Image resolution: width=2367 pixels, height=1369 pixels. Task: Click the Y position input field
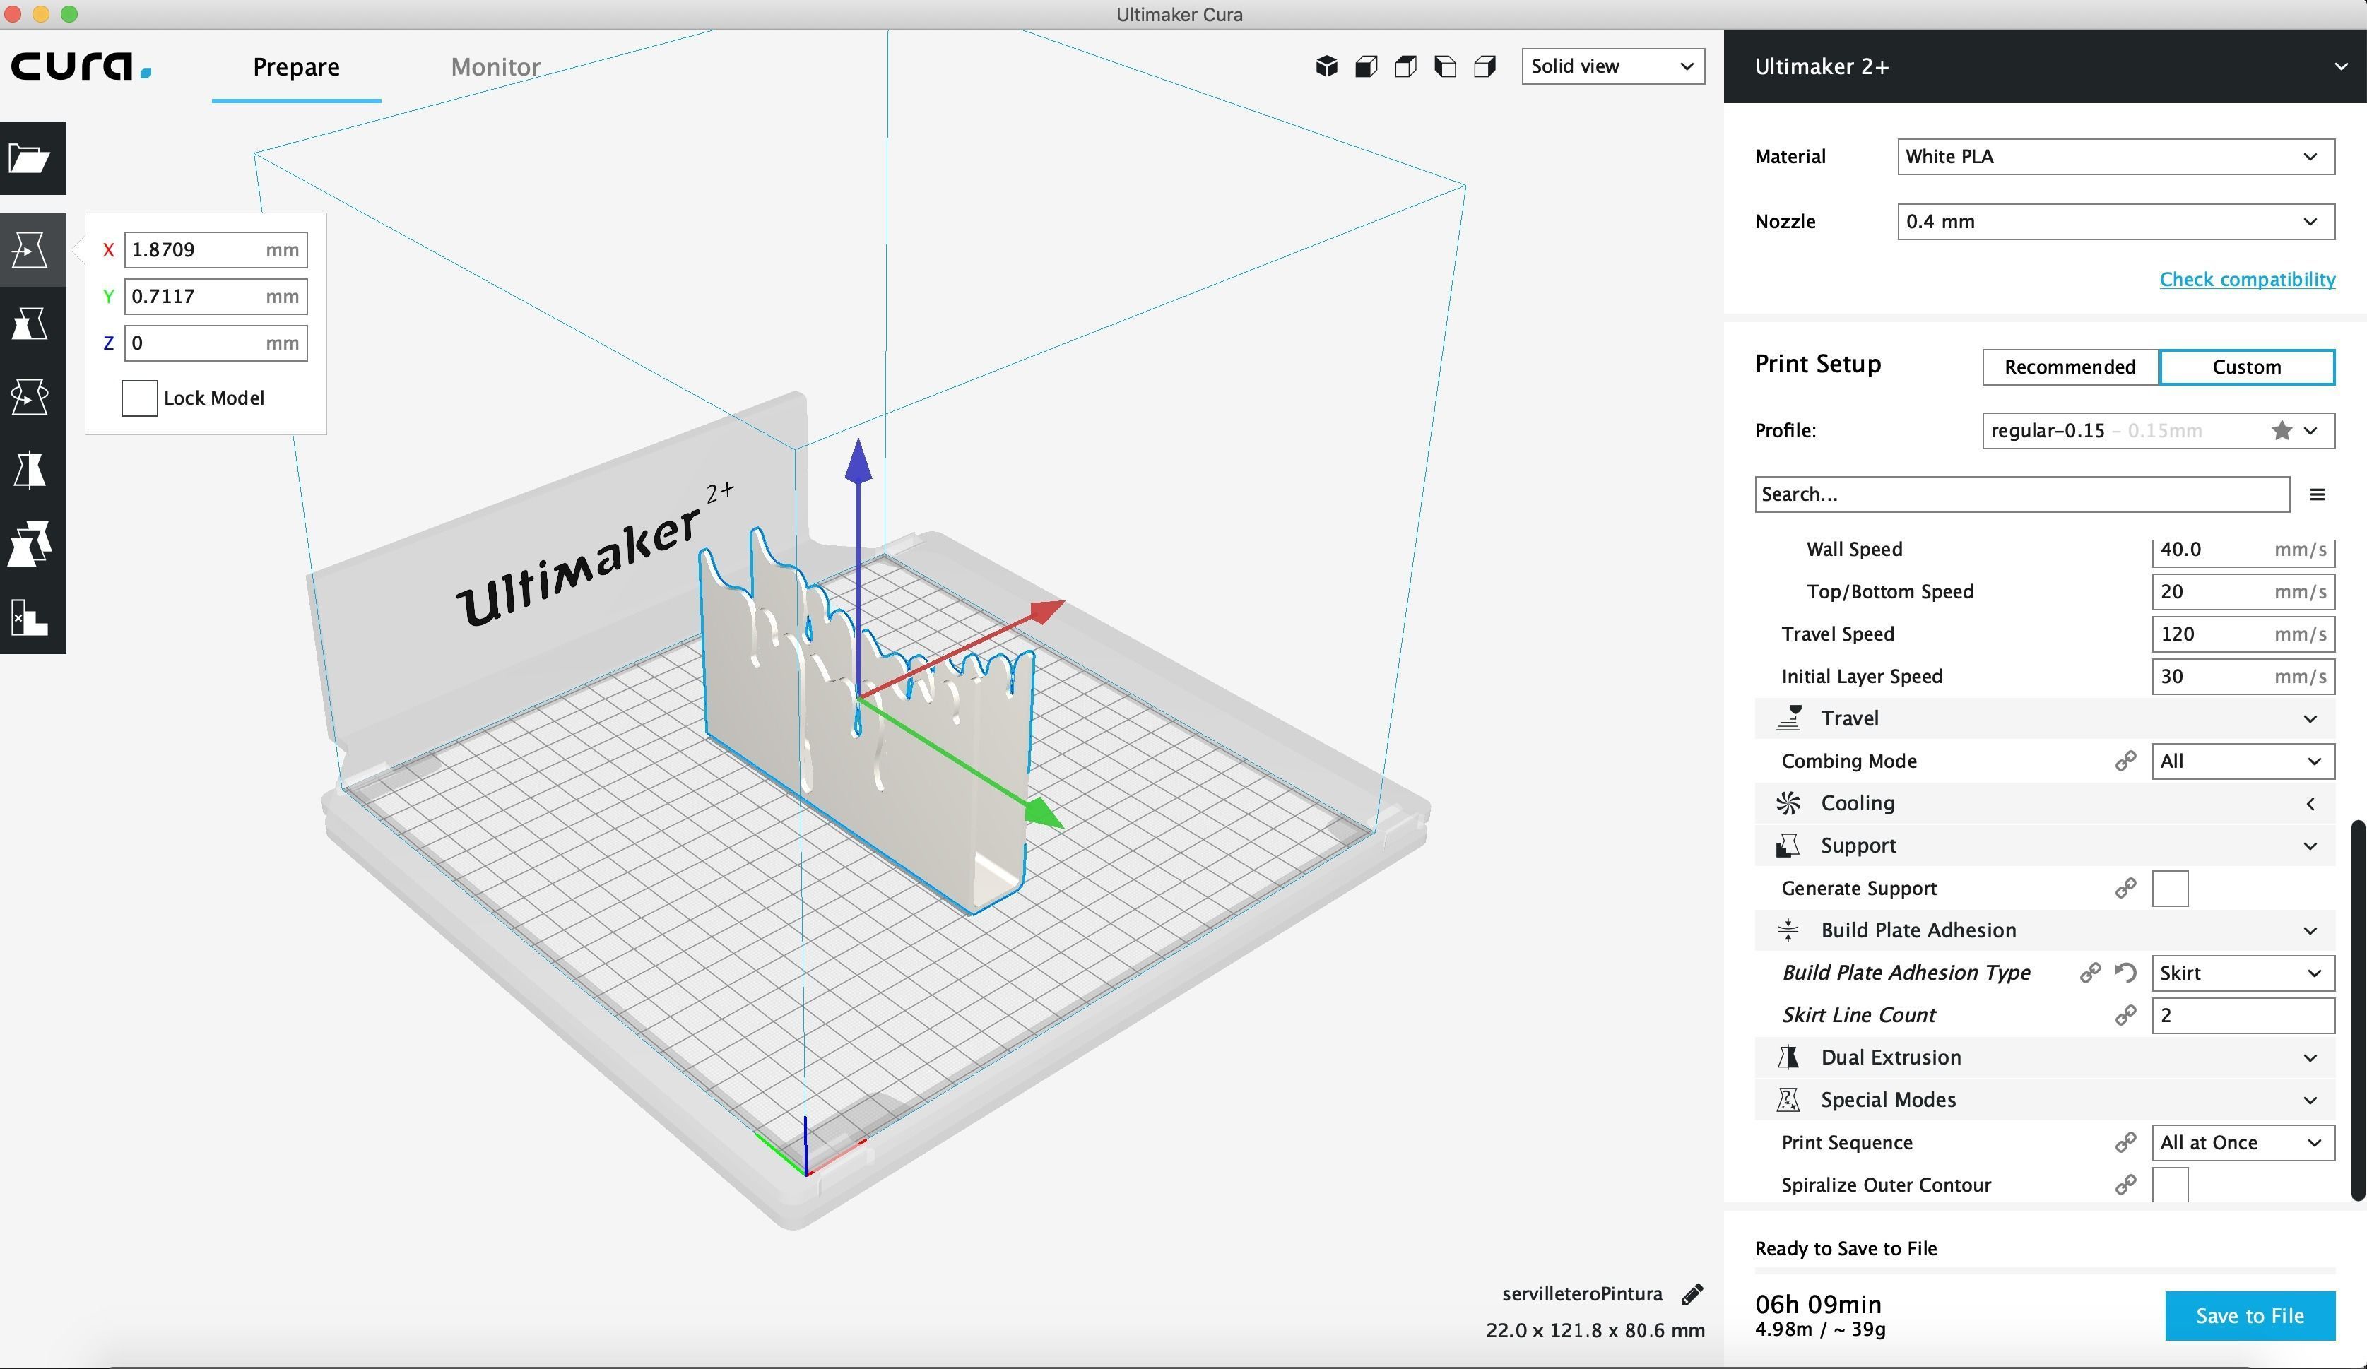coord(215,297)
